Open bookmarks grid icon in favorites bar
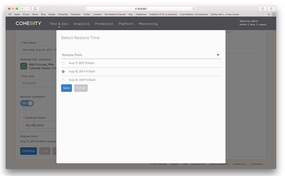This screenshot has width=285, height=176. [10, 14]
